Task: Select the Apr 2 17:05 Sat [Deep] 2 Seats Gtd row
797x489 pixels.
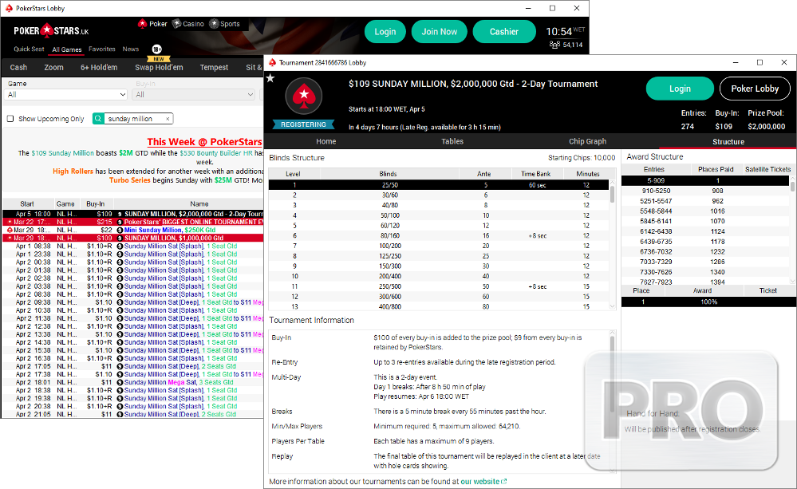Action: pyautogui.click(x=133, y=366)
